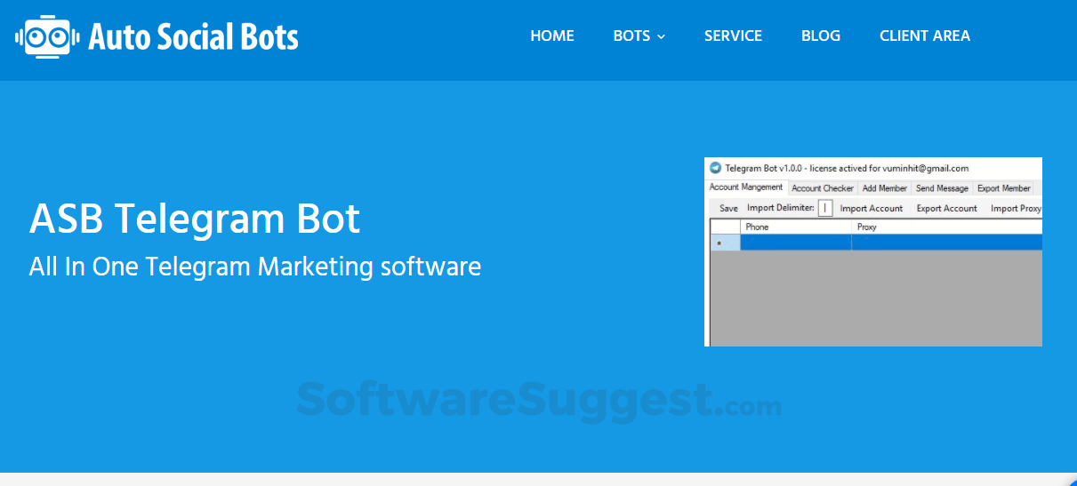Click the Import Delimiter input box
Image resolution: width=1077 pixels, height=486 pixels.
coord(825,208)
